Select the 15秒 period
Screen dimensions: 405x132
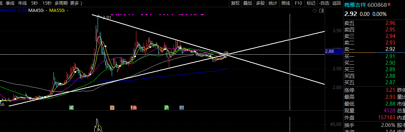(x=47, y=3)
